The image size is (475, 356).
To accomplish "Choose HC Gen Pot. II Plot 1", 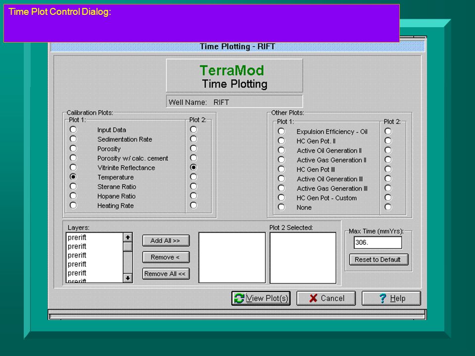I will (282, 141).
